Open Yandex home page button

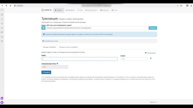[6, 6]
